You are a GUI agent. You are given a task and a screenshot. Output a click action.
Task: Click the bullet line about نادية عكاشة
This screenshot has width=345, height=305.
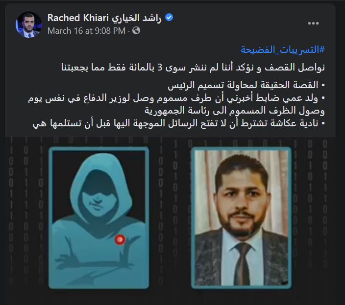coord(179,123)
